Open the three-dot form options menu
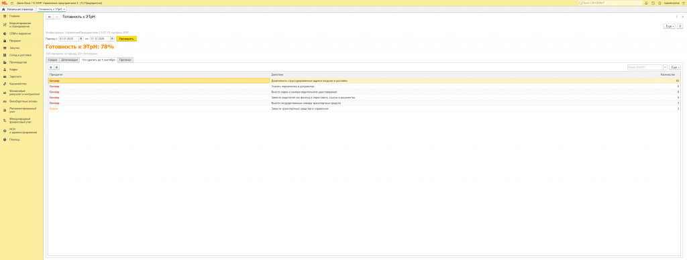This screenshot has height=260, width=687. coord(676,17)
